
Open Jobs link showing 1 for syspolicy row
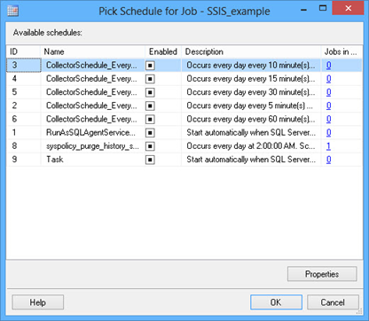(x=328, y=146)
